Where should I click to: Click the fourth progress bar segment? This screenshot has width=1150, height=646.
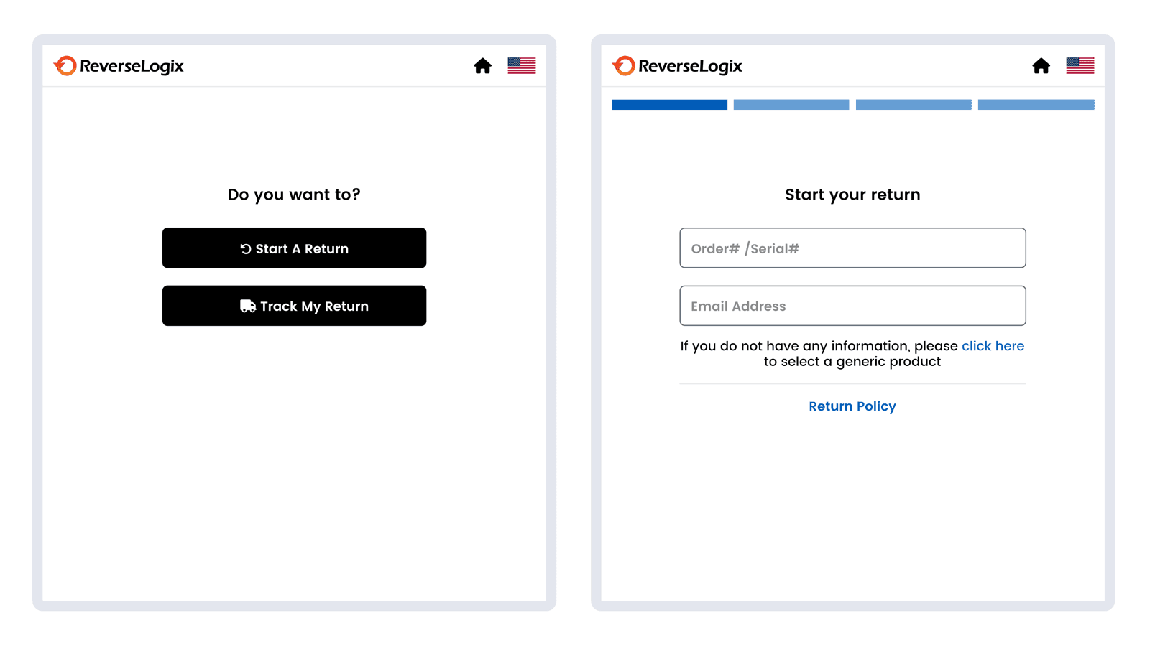coord(1036,104)
